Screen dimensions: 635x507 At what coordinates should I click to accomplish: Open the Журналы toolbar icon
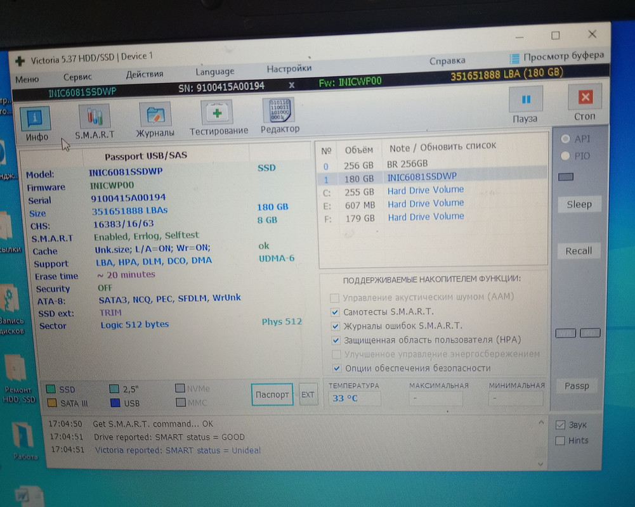pyautogui.click(x=155, y=115)
